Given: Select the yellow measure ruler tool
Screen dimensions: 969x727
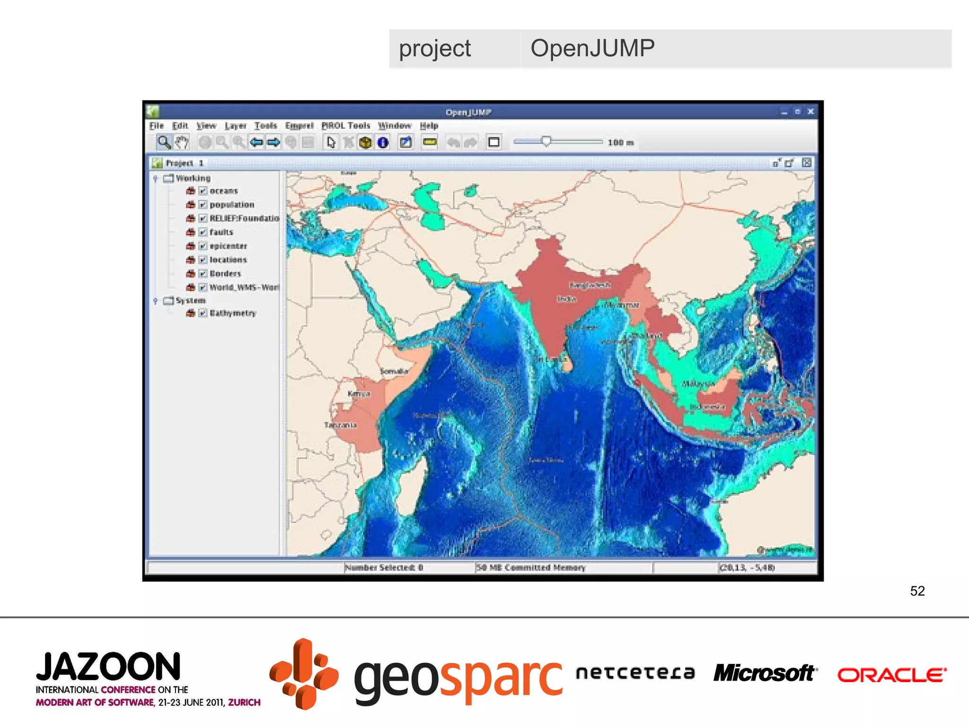Looking at the screenshot, I should [430, 142].
